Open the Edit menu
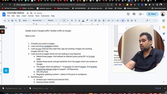 [x=13, y=16]
